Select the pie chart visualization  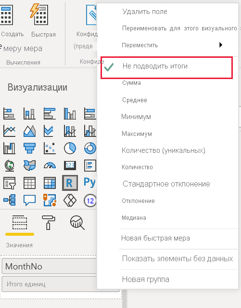[x=70, y=148]
